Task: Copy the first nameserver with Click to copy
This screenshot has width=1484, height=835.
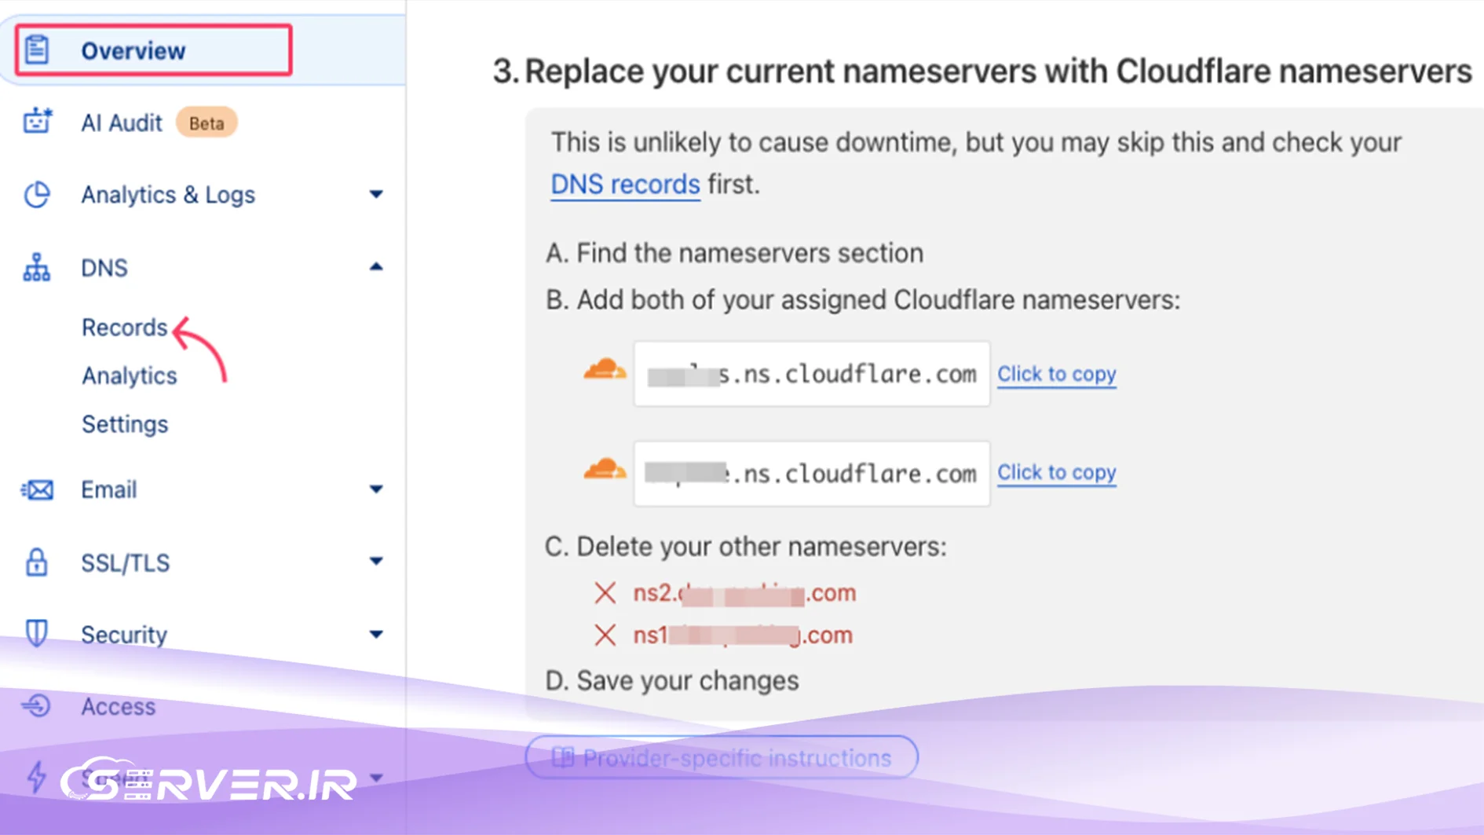Action: [1057, 374]
